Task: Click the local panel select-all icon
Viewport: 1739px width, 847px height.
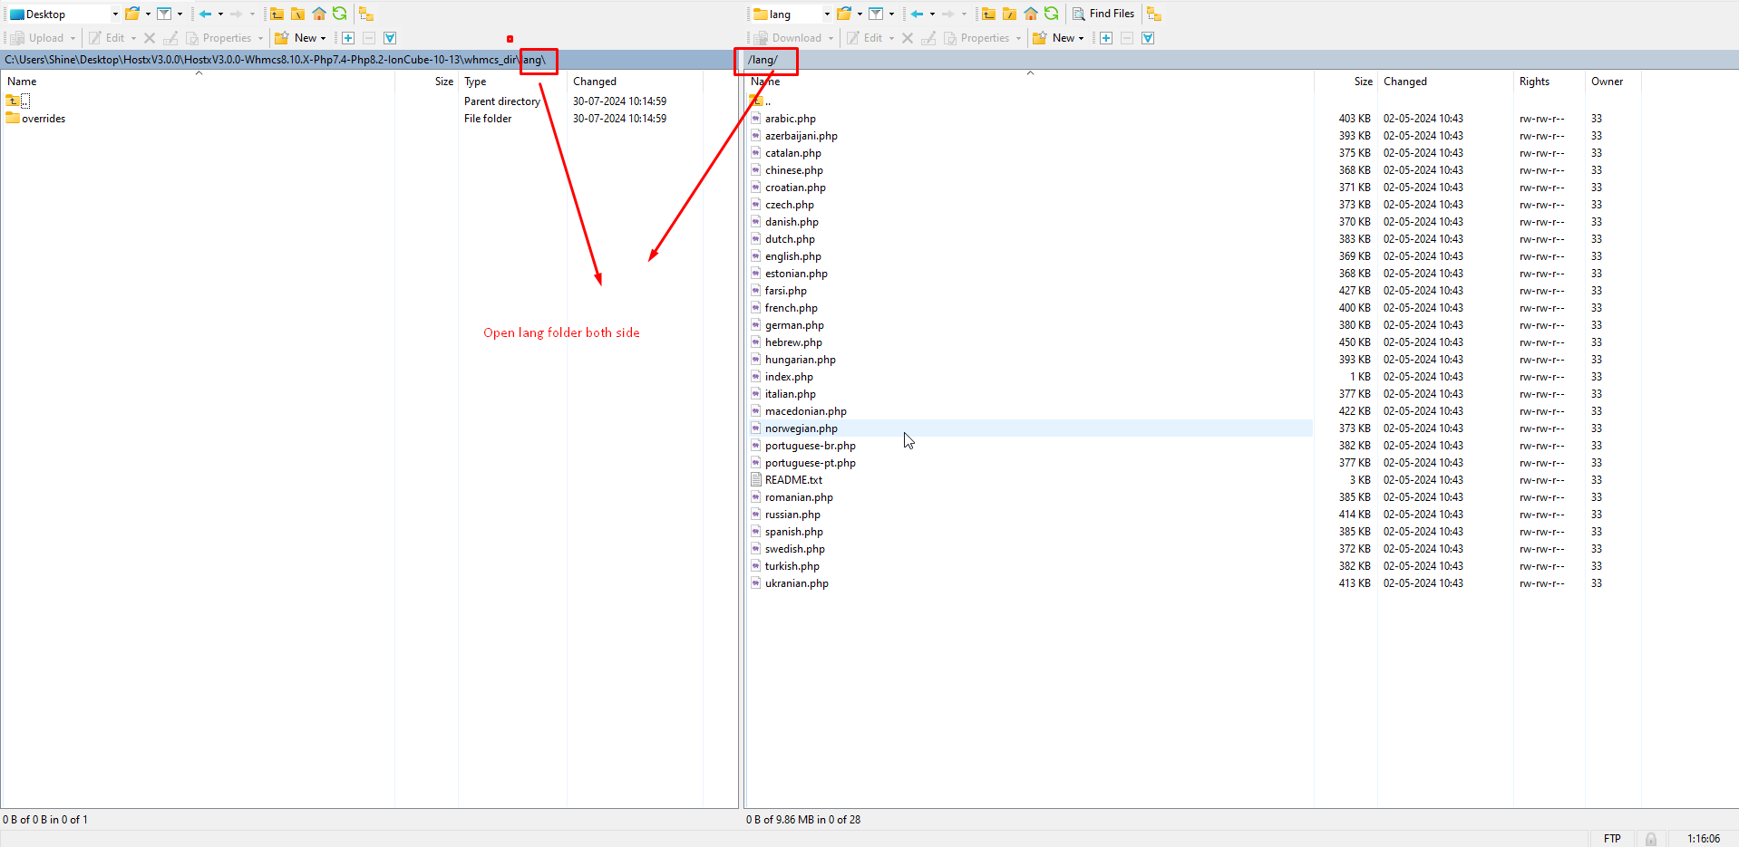Action: coord(390,38)
